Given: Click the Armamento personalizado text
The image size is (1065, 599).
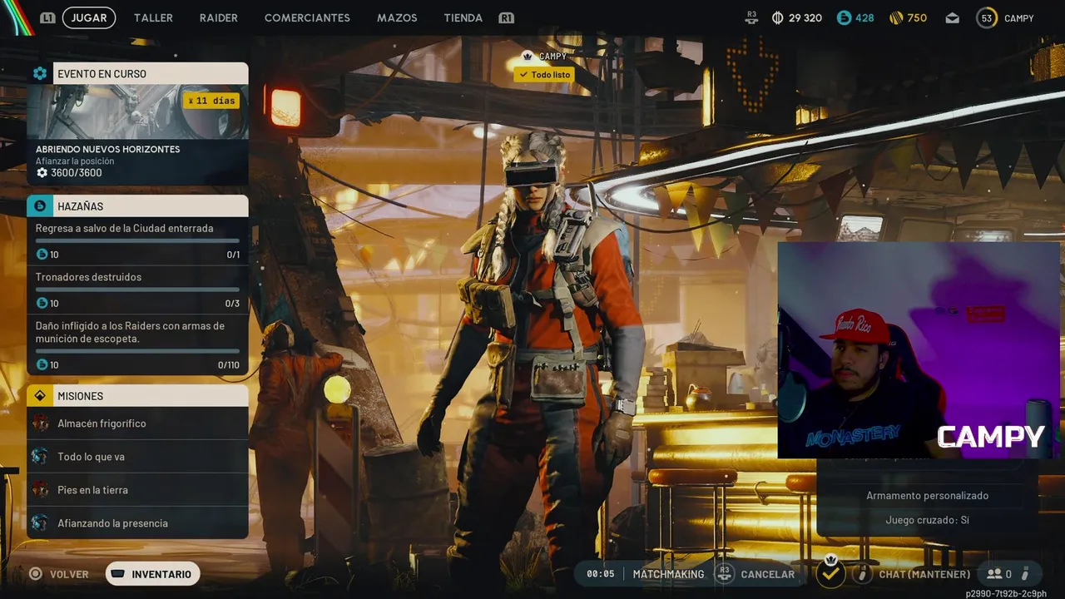Looking at the screenshot, I should 927,495.
